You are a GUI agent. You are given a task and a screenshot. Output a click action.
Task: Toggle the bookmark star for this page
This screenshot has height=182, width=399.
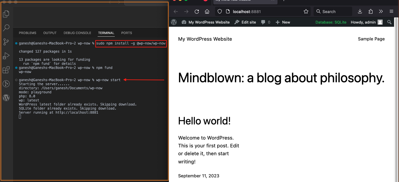click(x=306, y=11)
